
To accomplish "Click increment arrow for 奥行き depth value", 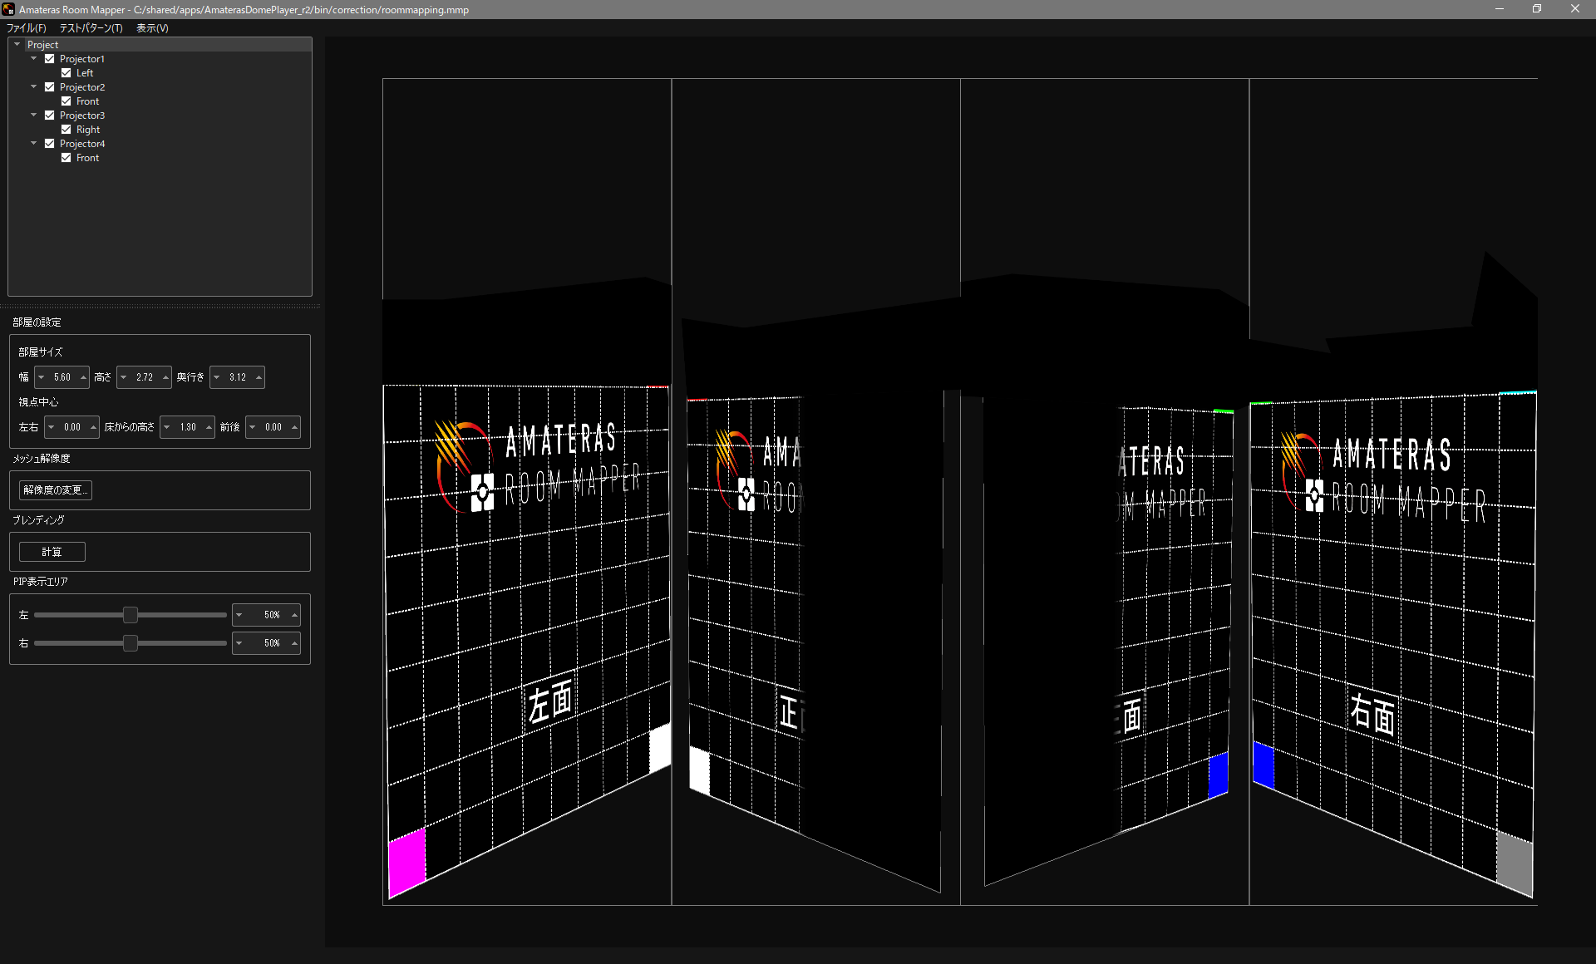I will [259, 377].
